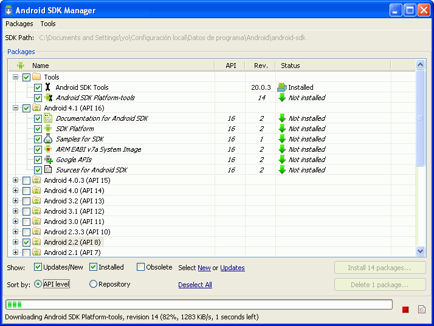Click the ARM EABI v7a System Image icon
Image resolution: width=434 pixels, height=326 pixels.
pos(48,149)
